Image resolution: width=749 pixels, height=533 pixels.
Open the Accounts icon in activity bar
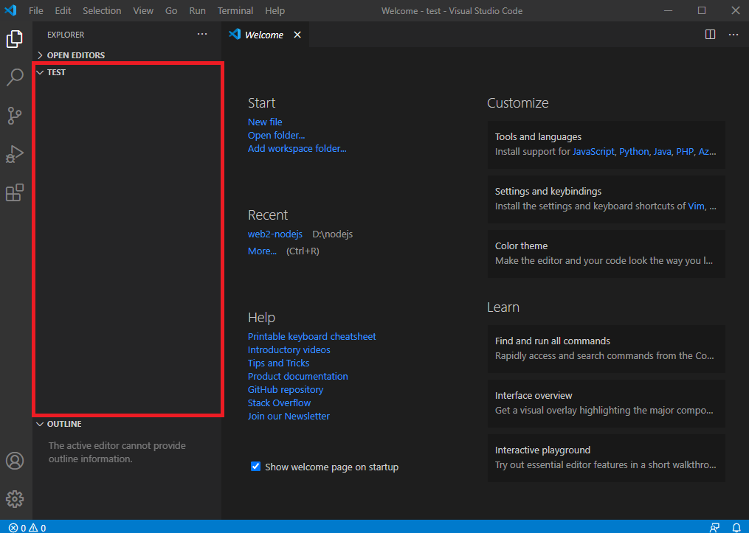14,461
